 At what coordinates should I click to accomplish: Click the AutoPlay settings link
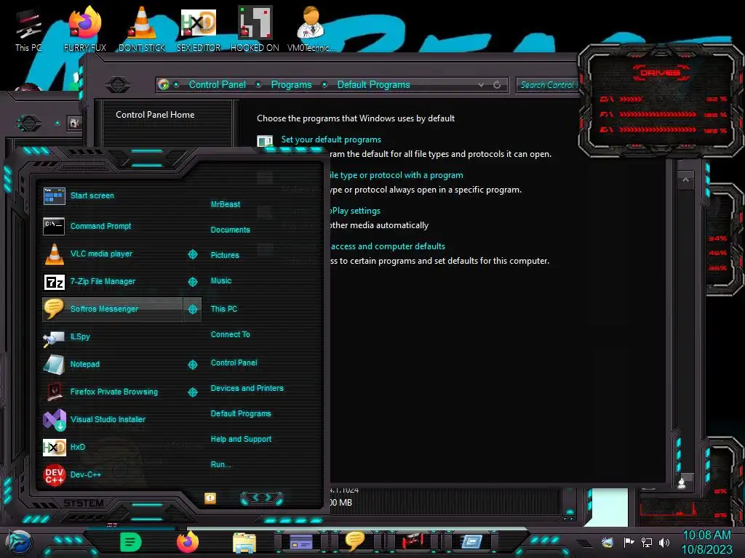point(355,211)
